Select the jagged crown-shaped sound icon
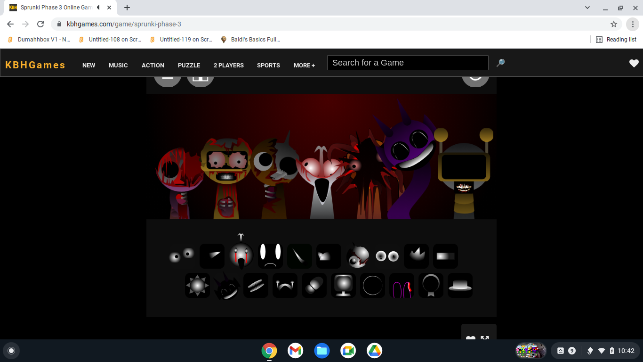The height and width of the screenshot is (362, 643). 416,256
